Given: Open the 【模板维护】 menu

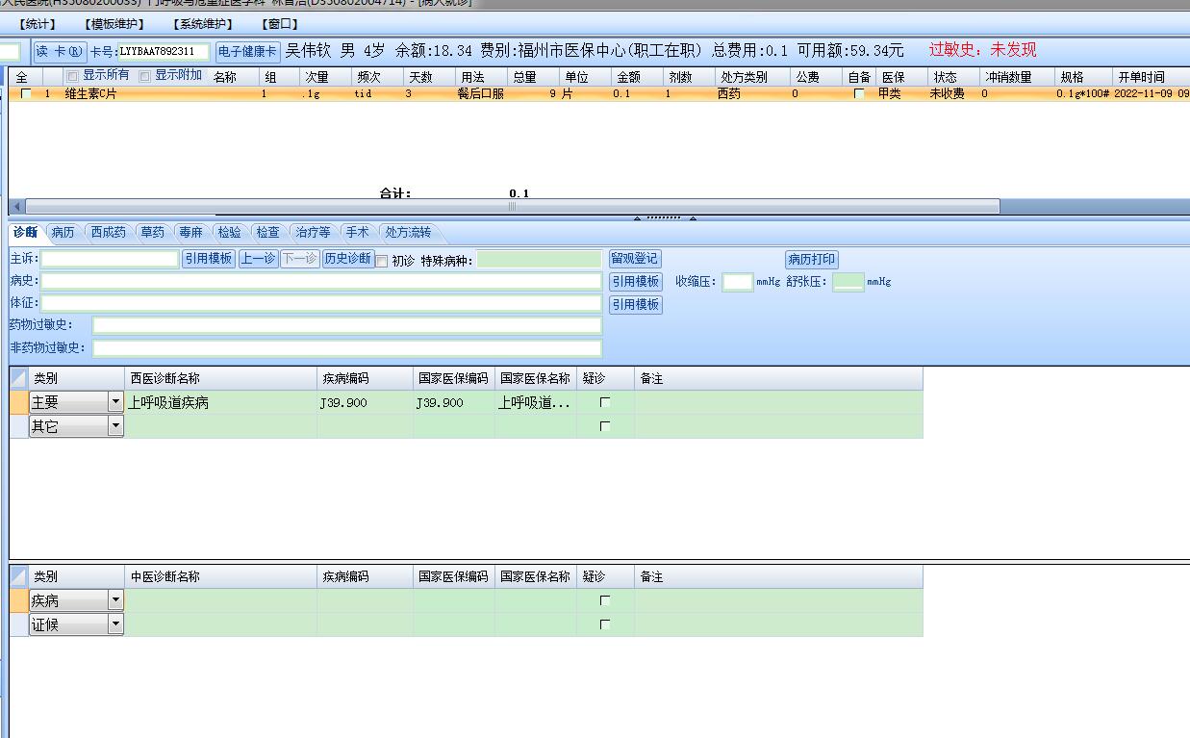Looking at the screenshot, I should click(114, 24).
